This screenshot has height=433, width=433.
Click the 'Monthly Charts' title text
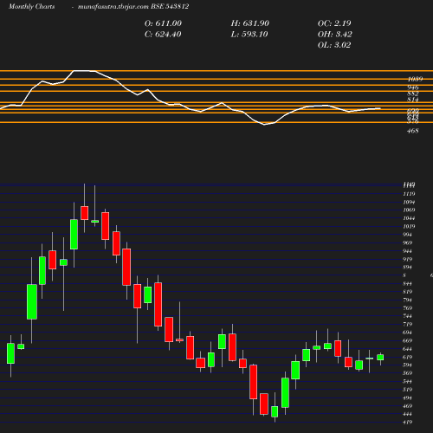click(32, 7)
